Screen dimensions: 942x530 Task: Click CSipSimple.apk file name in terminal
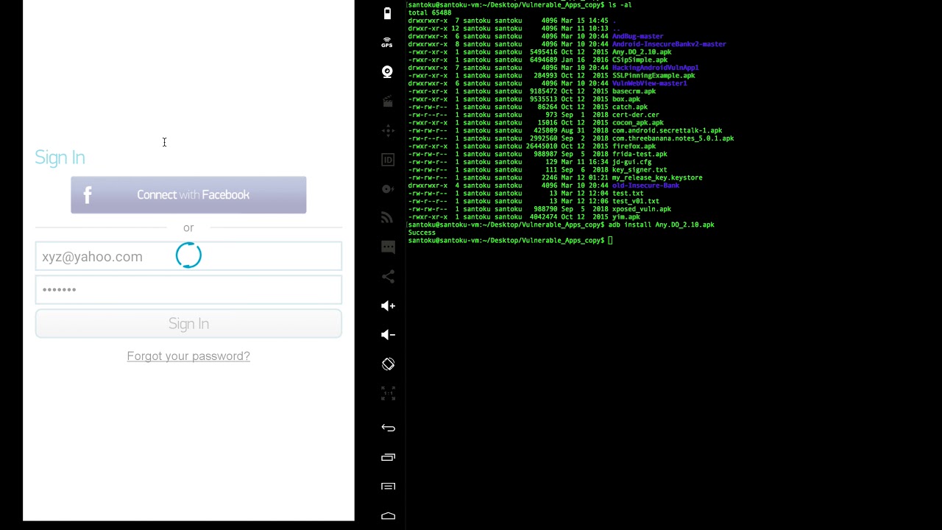(640, 60)
